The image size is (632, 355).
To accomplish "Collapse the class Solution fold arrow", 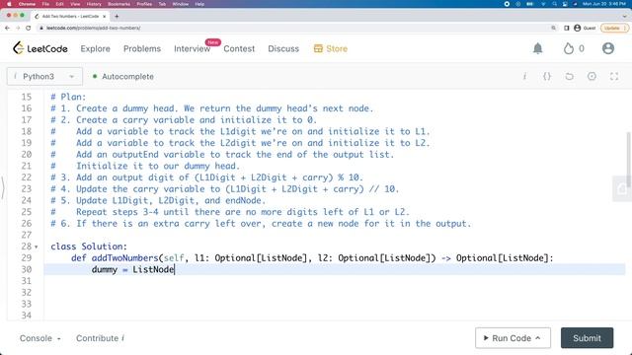I will click(37, 247).
